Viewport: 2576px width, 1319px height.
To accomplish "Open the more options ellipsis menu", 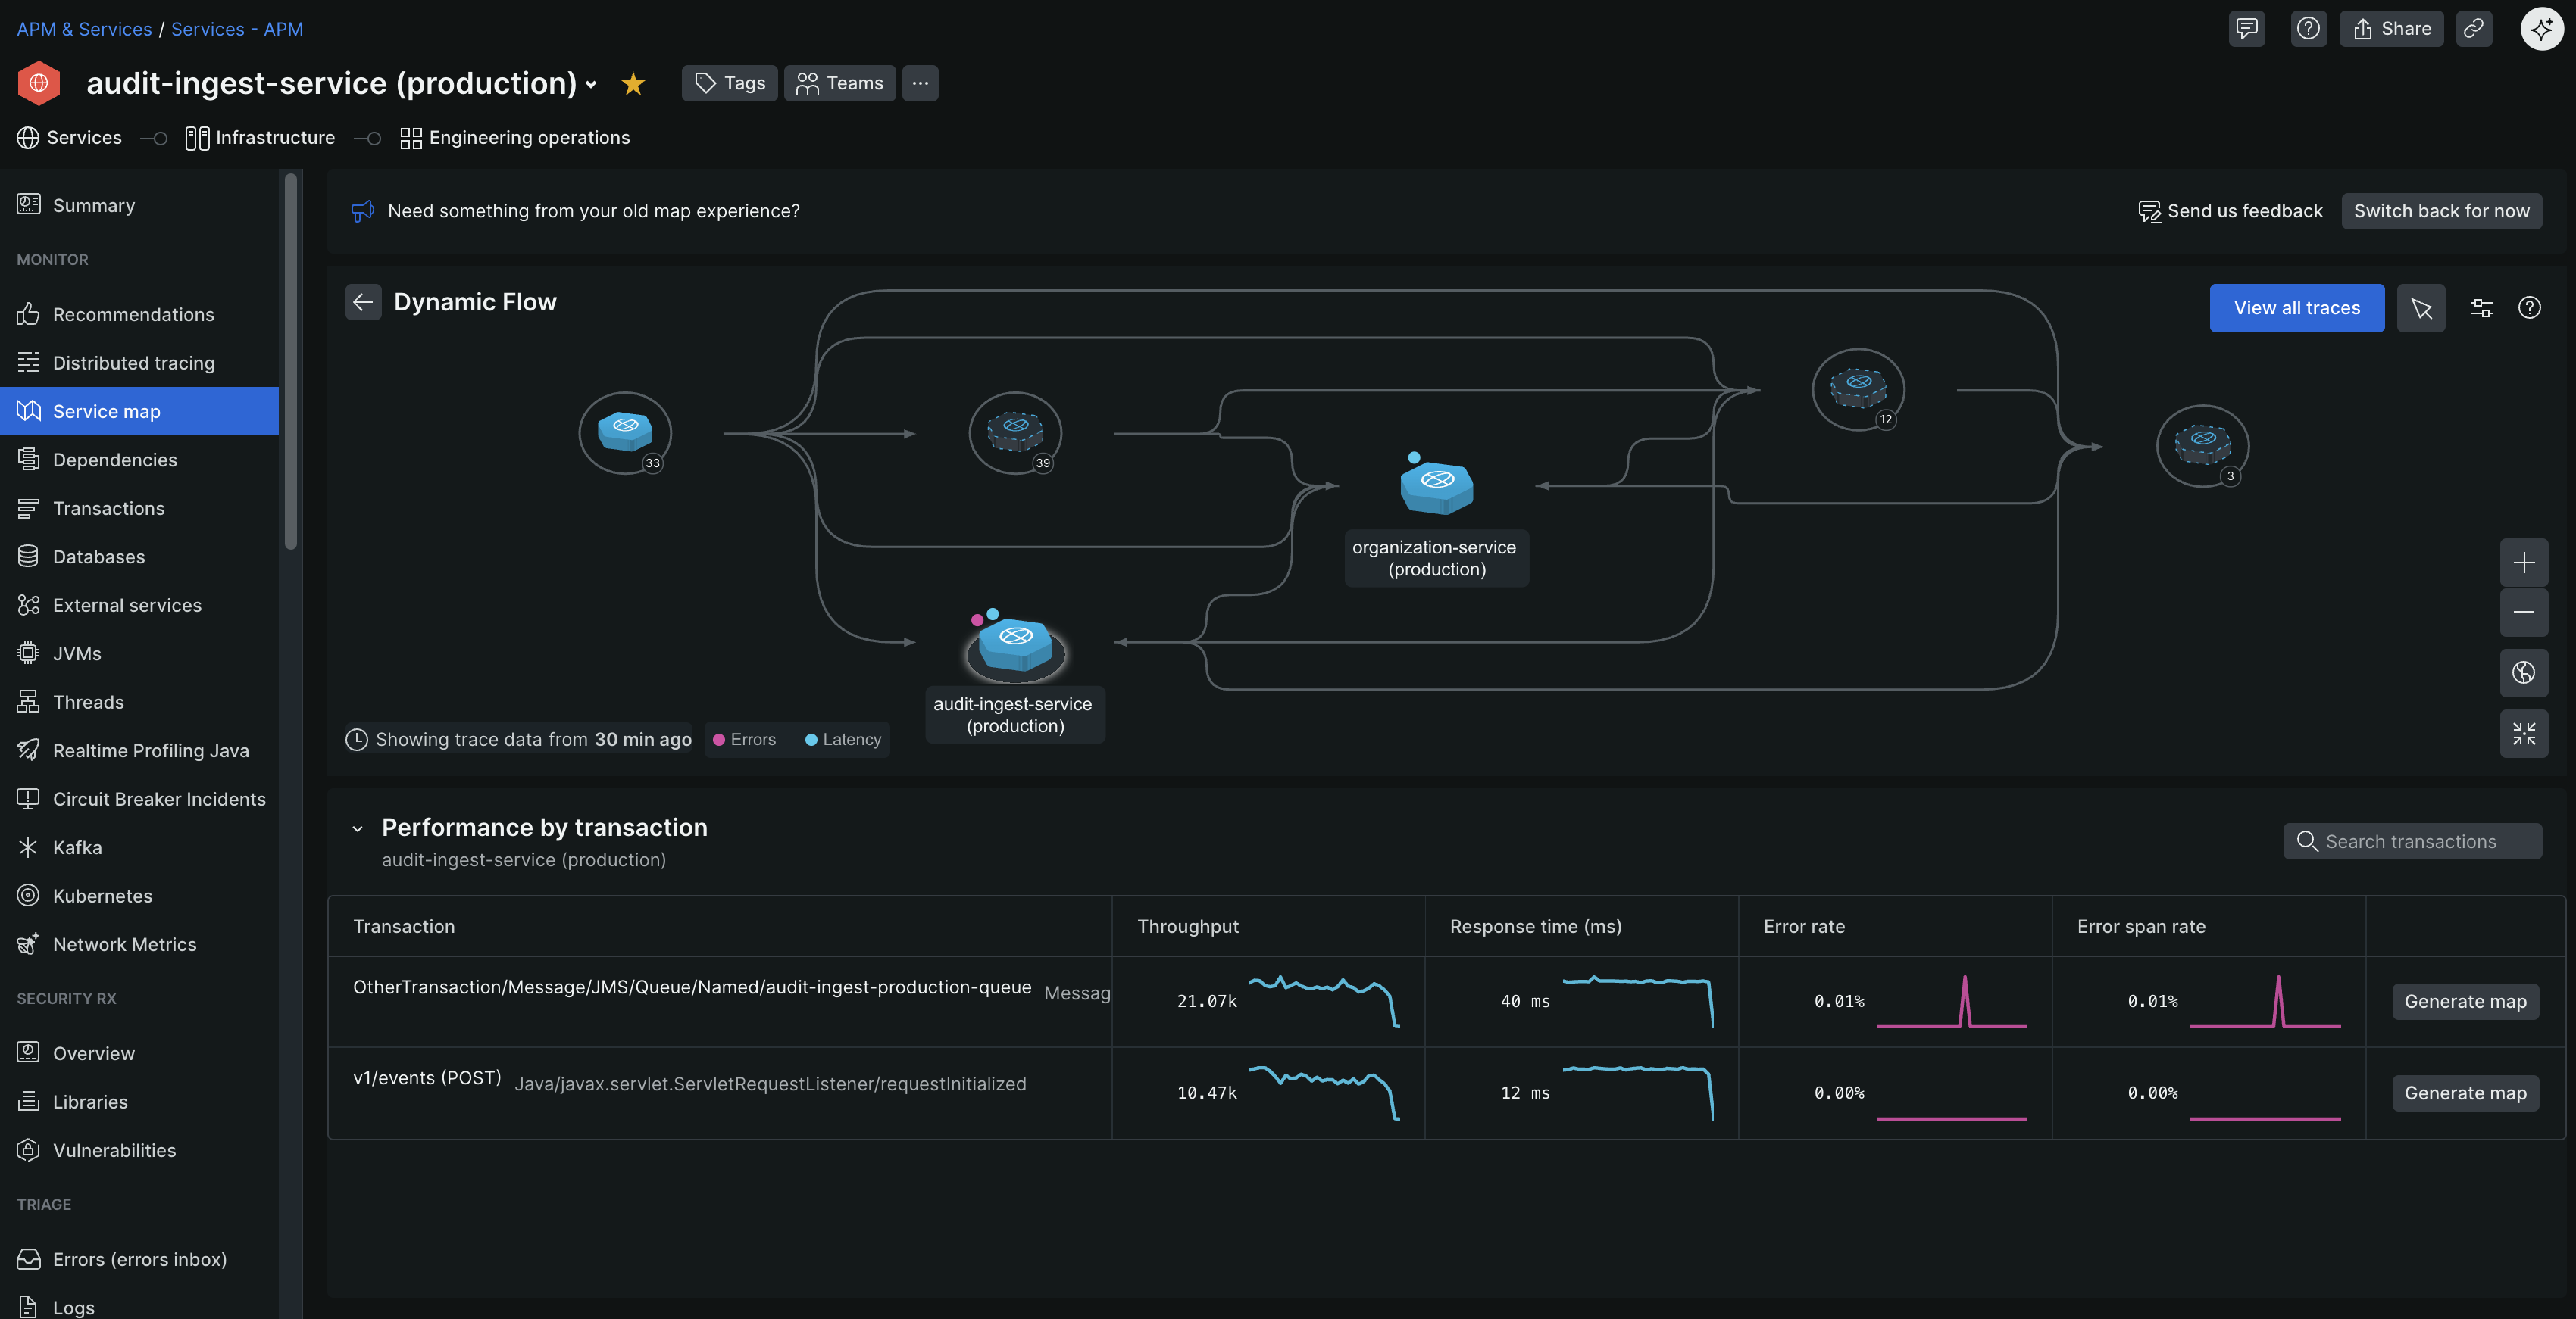I will pos(920,83).
